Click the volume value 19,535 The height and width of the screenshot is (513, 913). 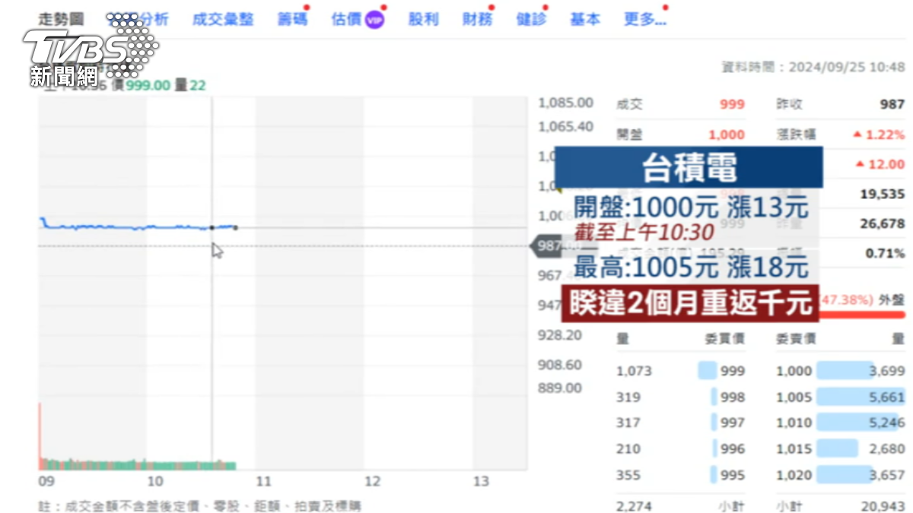pos(883,194)
